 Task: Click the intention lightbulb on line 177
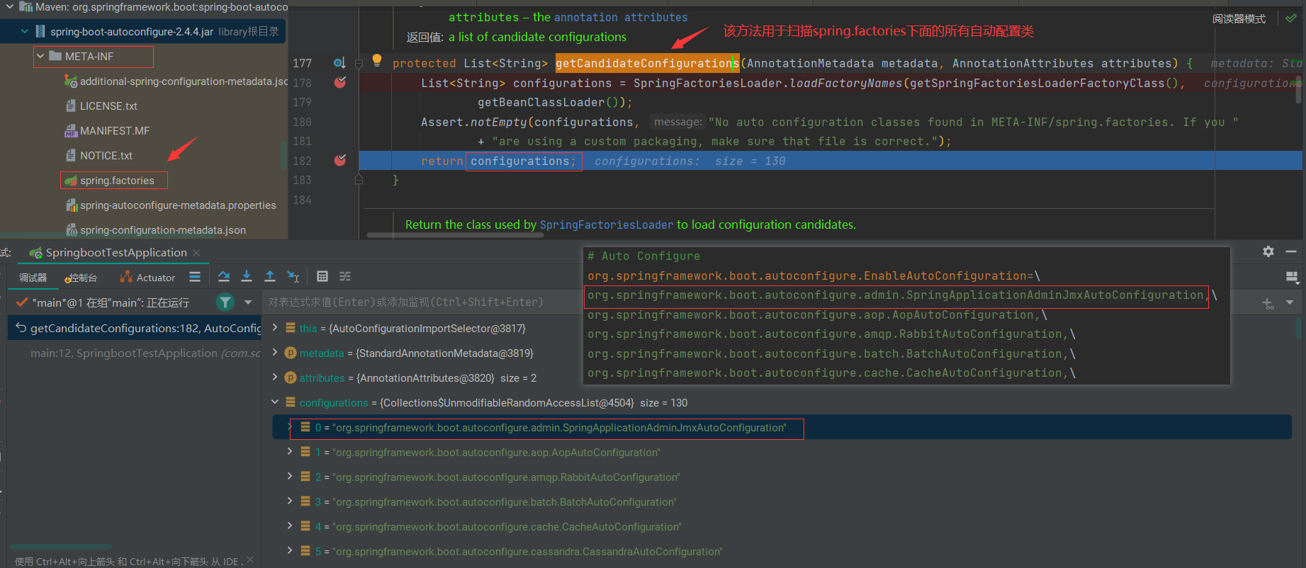click(x=377, y=60)
